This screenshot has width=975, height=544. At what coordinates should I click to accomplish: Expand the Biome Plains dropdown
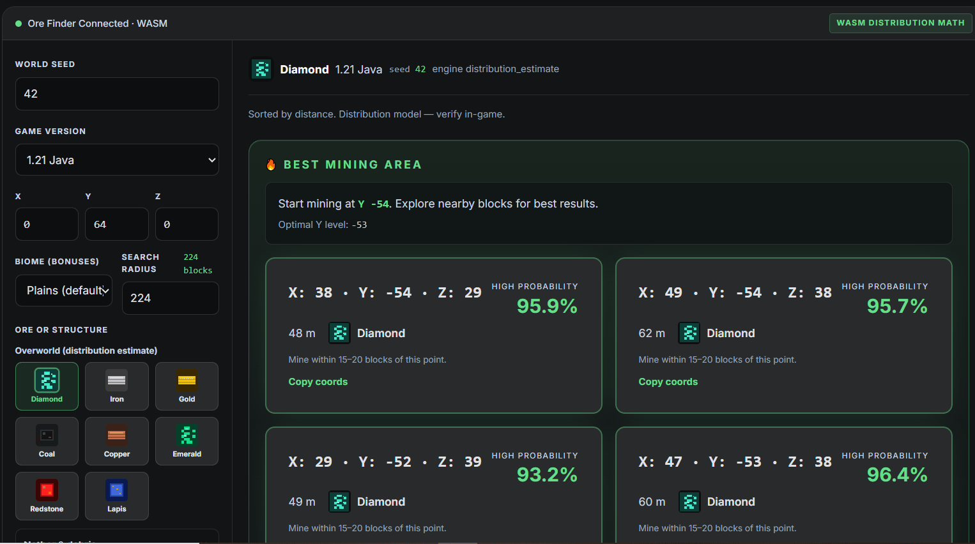coord(64,291)
